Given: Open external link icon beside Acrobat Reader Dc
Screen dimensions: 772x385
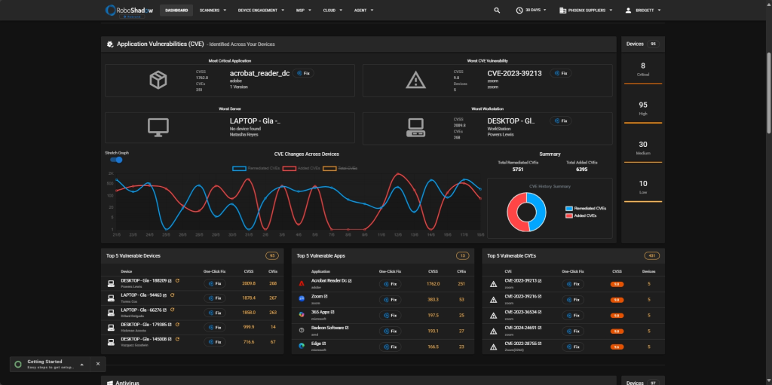Looking at the screenshot, I should pyautogui.click(x=350, y=281).
